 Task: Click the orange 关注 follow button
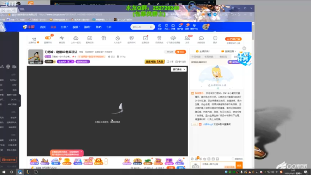point(180,52)
